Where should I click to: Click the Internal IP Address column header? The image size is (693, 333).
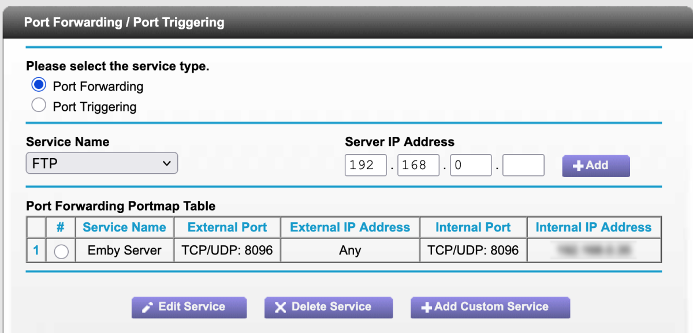coord(594,227)
